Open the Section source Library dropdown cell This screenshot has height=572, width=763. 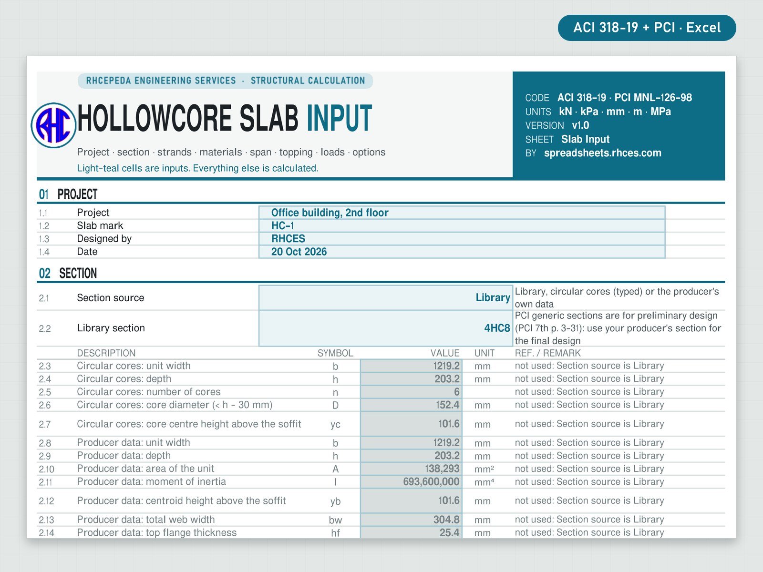click(385, 298)
